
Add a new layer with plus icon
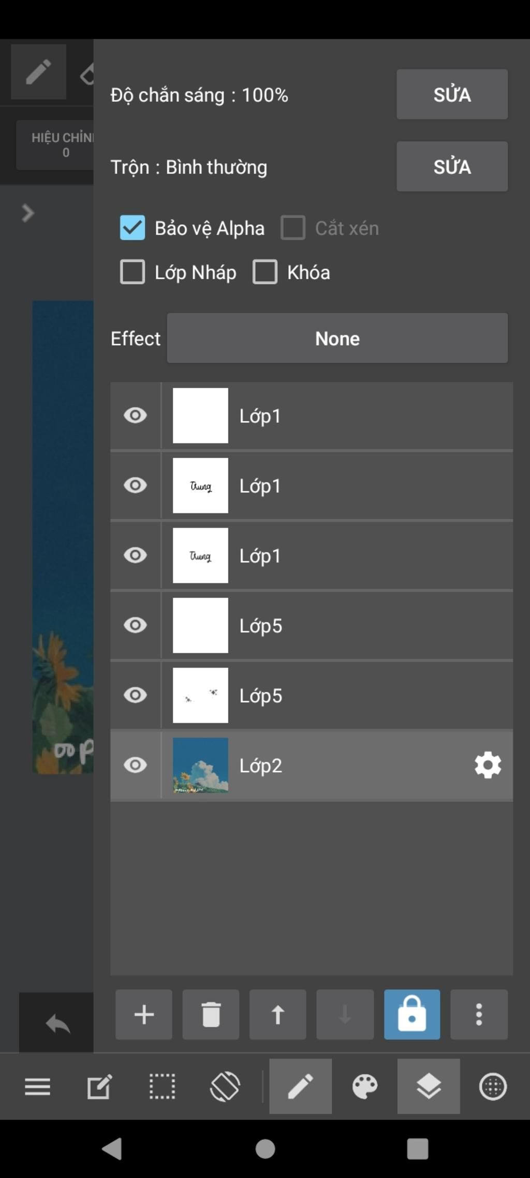point(144,1014)
